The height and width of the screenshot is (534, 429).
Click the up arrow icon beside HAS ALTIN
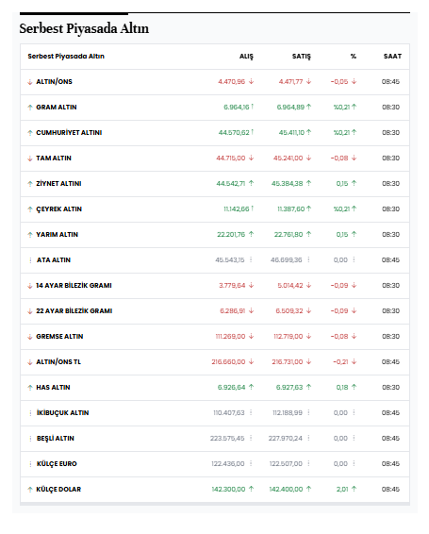pos(30,388)
